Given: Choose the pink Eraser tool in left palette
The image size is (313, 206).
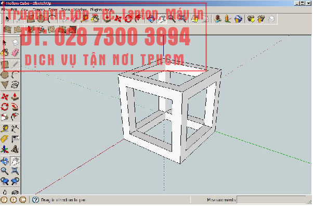Looking at the screenshot, I should click(x=15, y=53).
